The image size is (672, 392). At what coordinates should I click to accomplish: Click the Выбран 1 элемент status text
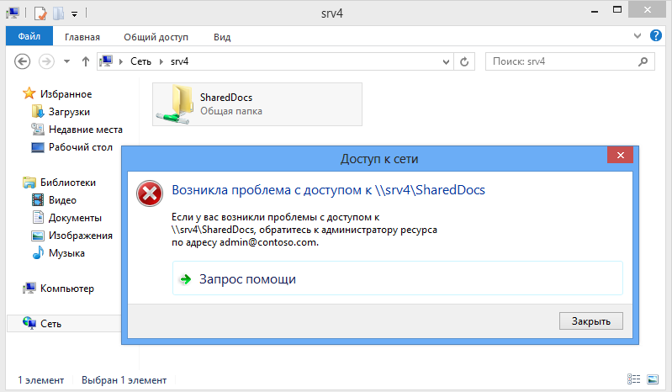coord(124,380)
